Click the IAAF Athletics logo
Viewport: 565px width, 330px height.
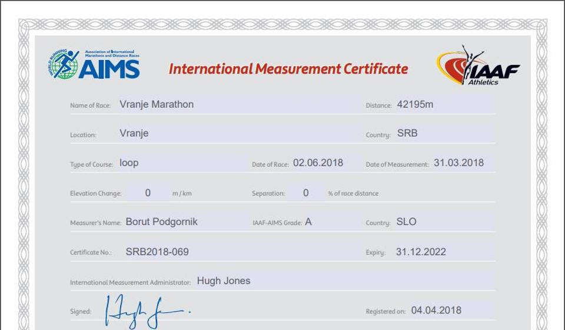click(478, 67)
